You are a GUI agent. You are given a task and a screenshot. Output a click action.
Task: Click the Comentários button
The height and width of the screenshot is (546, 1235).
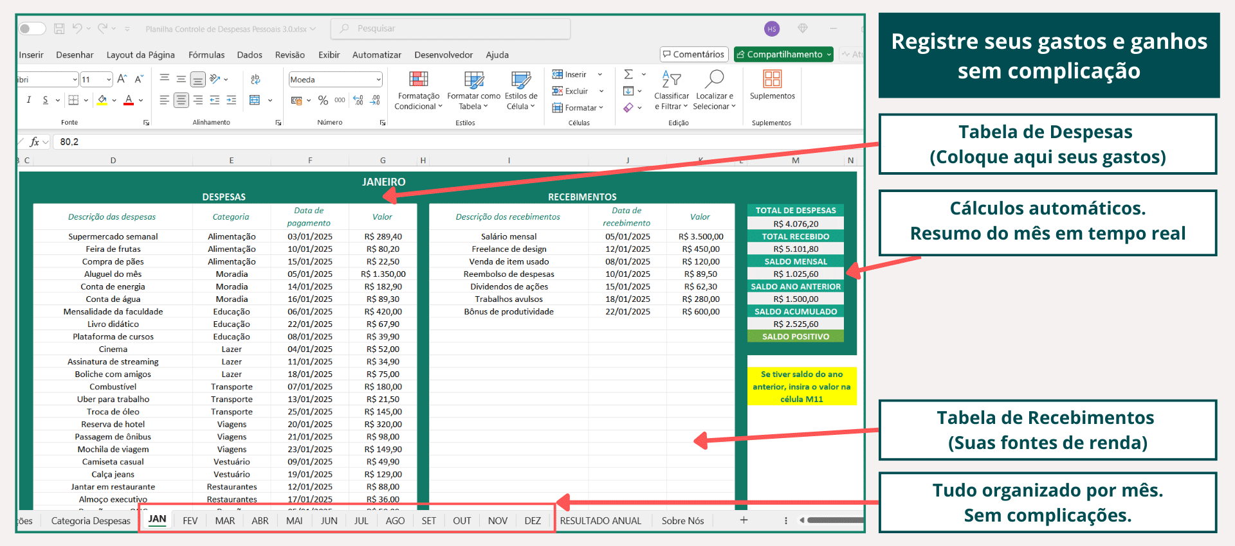click(693, 55)
